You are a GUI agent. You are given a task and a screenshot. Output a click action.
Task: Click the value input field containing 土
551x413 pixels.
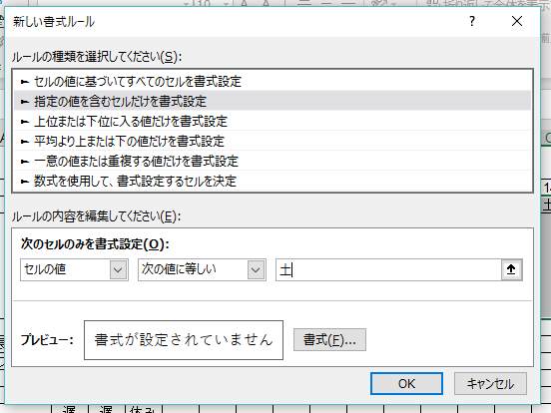click(388, 269)
